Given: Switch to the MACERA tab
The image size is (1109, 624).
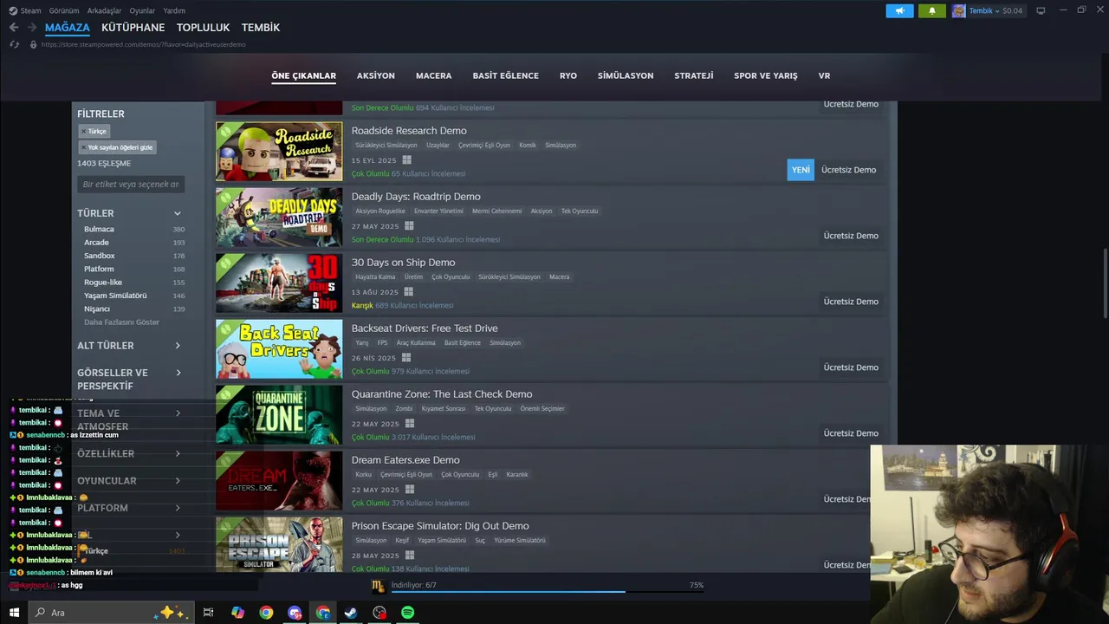Looking at the screenshot, I should click(433, 76).
